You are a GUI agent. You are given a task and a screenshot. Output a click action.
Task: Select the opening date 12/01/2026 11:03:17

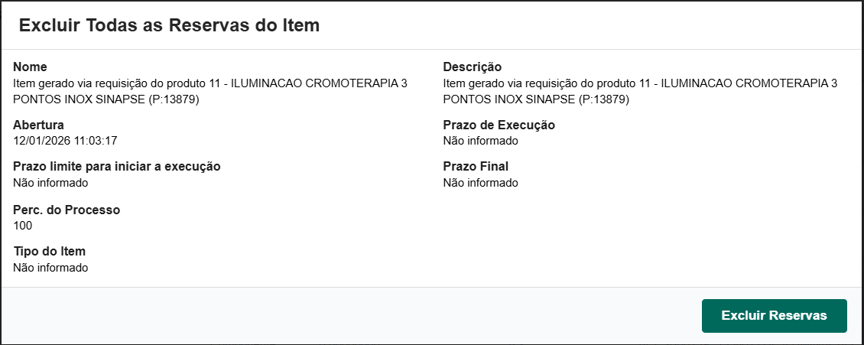pos(65,141)
